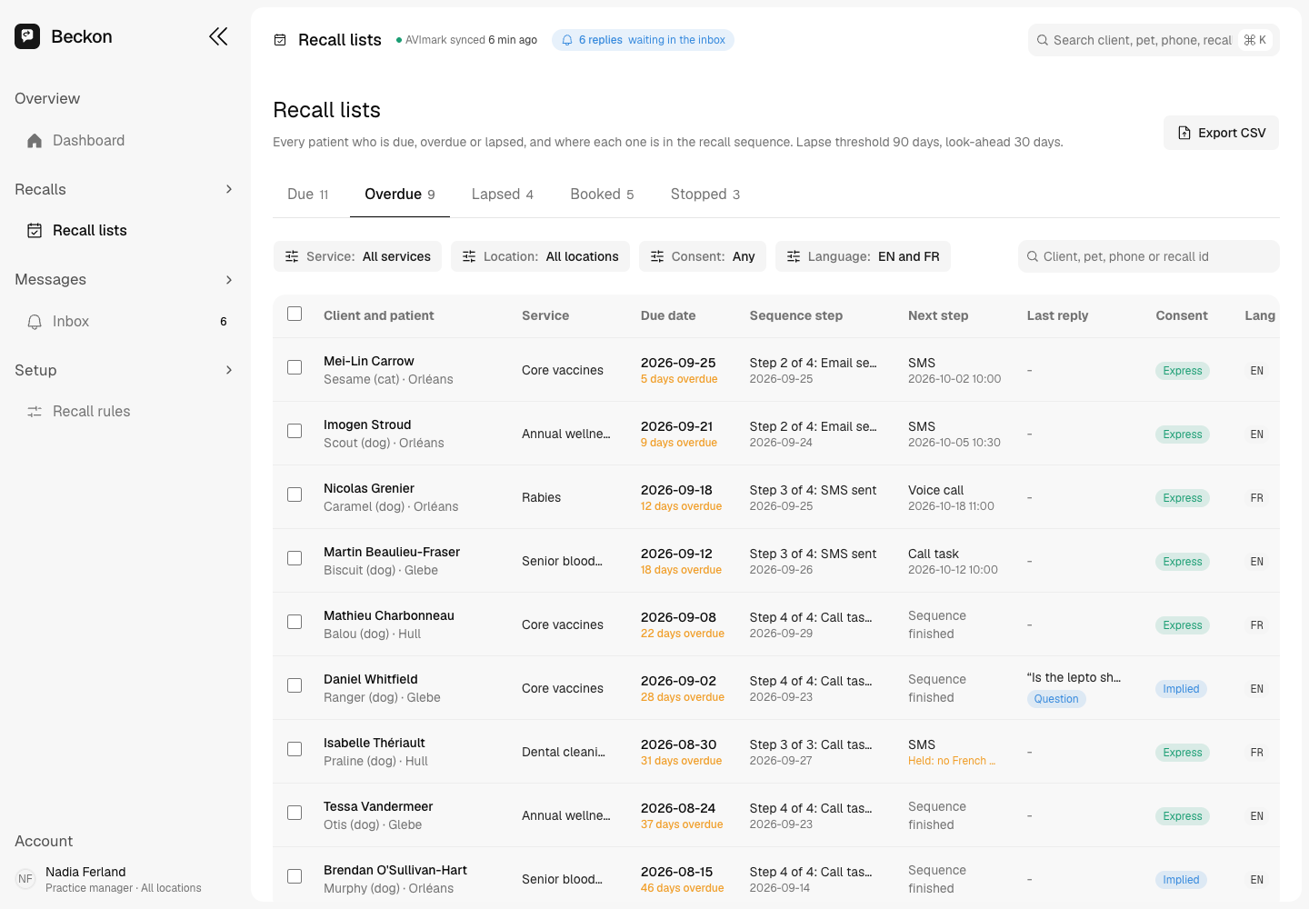The height and width of the screenshot is (909, 1309).
Task: Collapse the Recalls sidebar section chevron
Action: tap(229, 189)
